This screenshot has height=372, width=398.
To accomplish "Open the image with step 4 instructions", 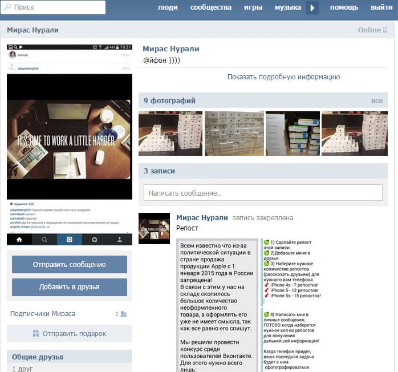I will (x=291, y=340).
